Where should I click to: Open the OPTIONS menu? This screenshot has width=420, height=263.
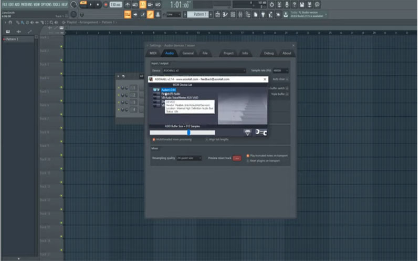(46, 4)
